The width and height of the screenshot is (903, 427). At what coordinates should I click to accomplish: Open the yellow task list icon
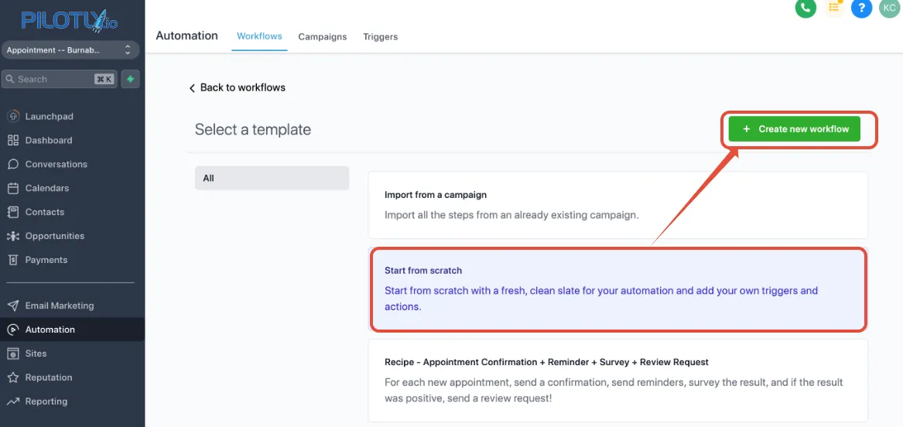pyautogui.click(x=834, y=8)
